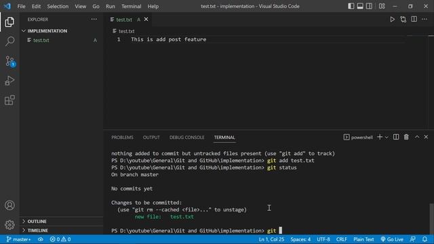Select language mode Plain Text
This screenshot has height=244, width=434.
(x=363, y=239)
